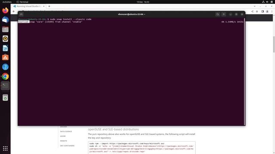275x154 pixels.
Task: Switch to Google Chrome in dock
Action: (5, 76)
